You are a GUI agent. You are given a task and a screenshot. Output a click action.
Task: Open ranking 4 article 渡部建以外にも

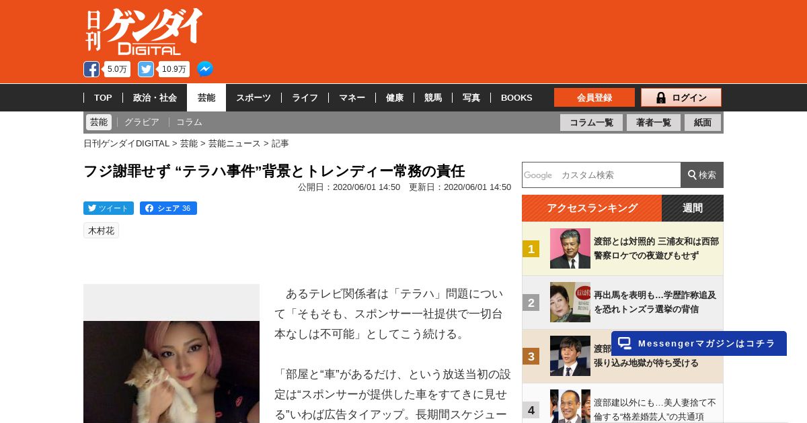coord(655,410)
